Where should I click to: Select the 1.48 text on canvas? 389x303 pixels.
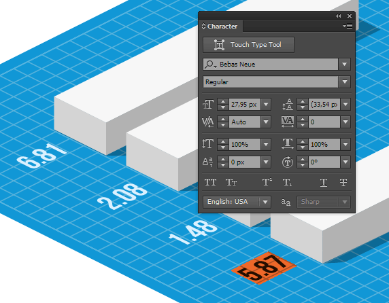click(193, 232)
